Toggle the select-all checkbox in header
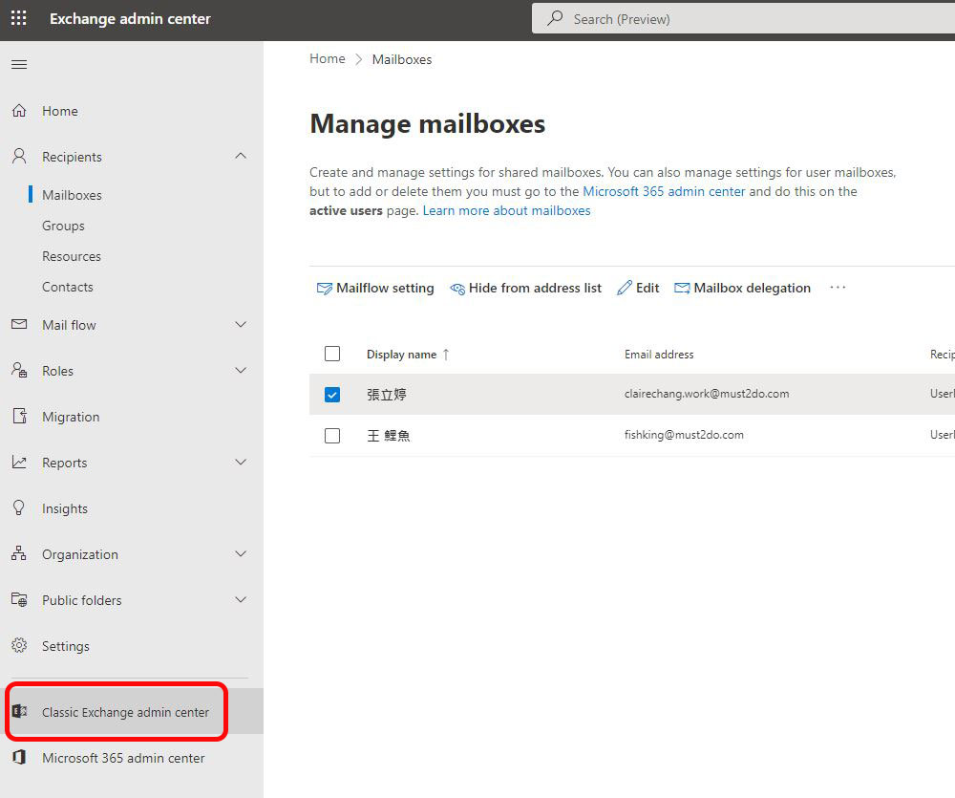Viewport: 955px width, 798px height. point(332,354)
